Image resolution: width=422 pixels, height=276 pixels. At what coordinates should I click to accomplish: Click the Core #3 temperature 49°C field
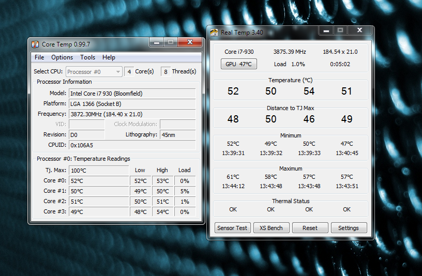(99, 212)
